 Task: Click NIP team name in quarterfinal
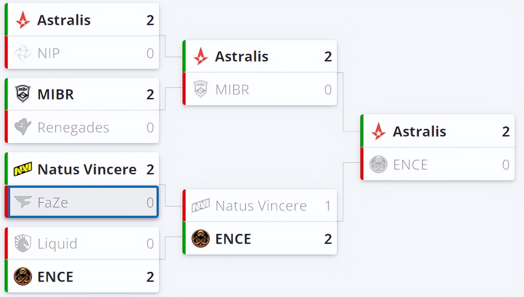click(49, 53)
